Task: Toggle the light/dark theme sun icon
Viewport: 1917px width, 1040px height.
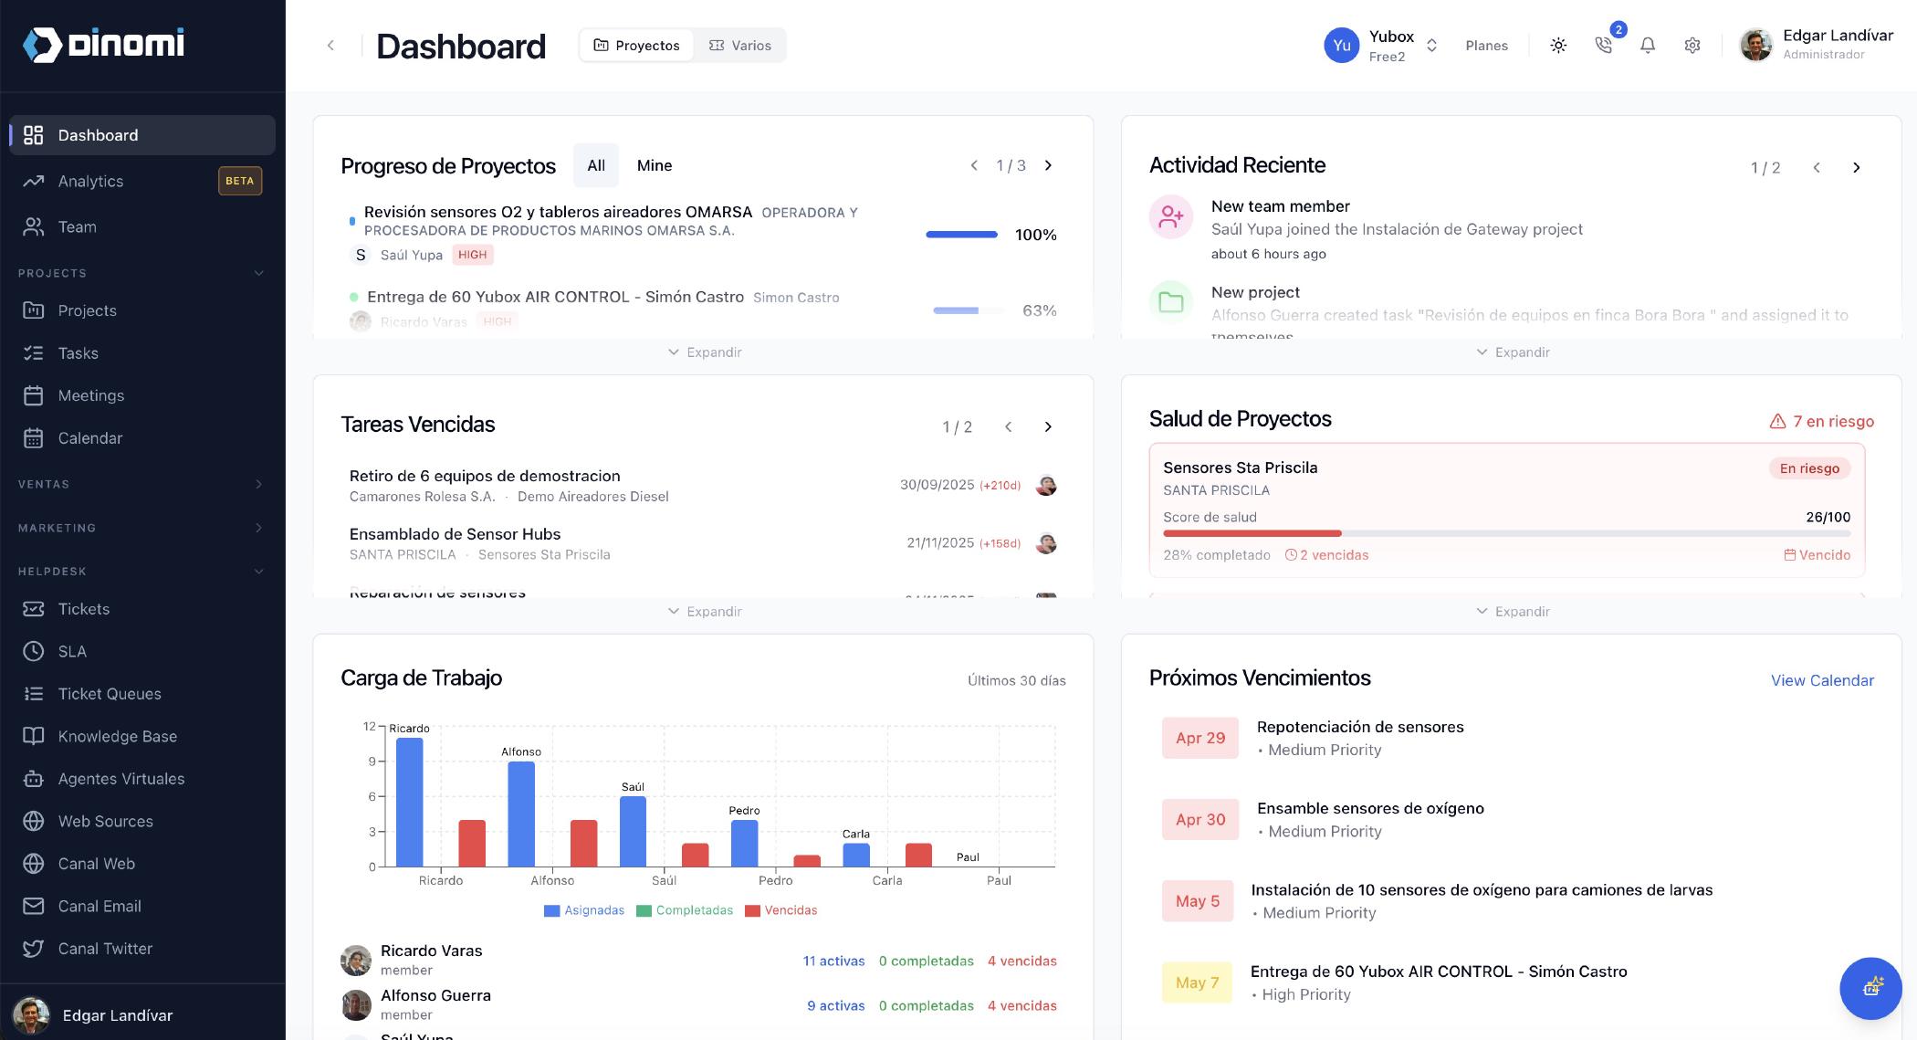Action: (1558, 46)
